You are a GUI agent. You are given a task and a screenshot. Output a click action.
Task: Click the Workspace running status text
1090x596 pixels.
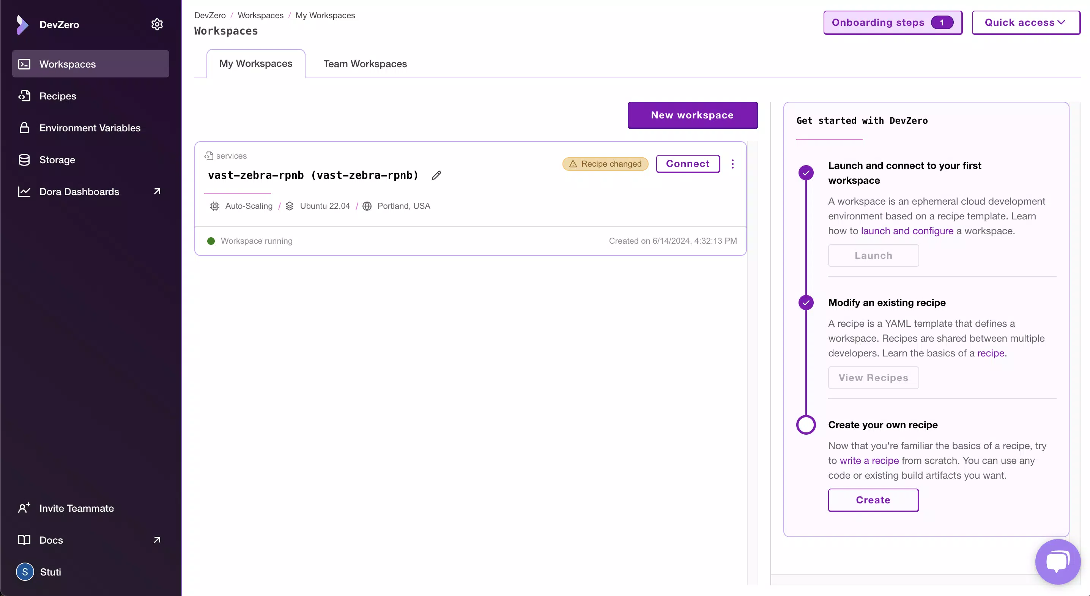(257, 241)
